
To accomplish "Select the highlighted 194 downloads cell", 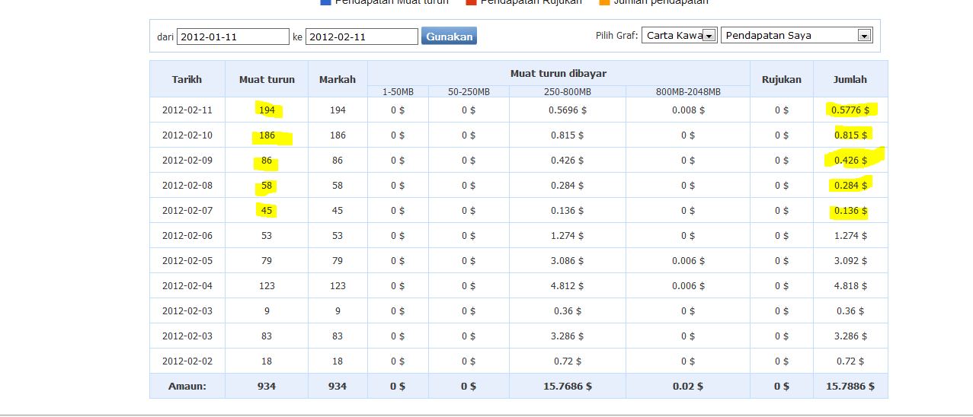I will 267,110.
